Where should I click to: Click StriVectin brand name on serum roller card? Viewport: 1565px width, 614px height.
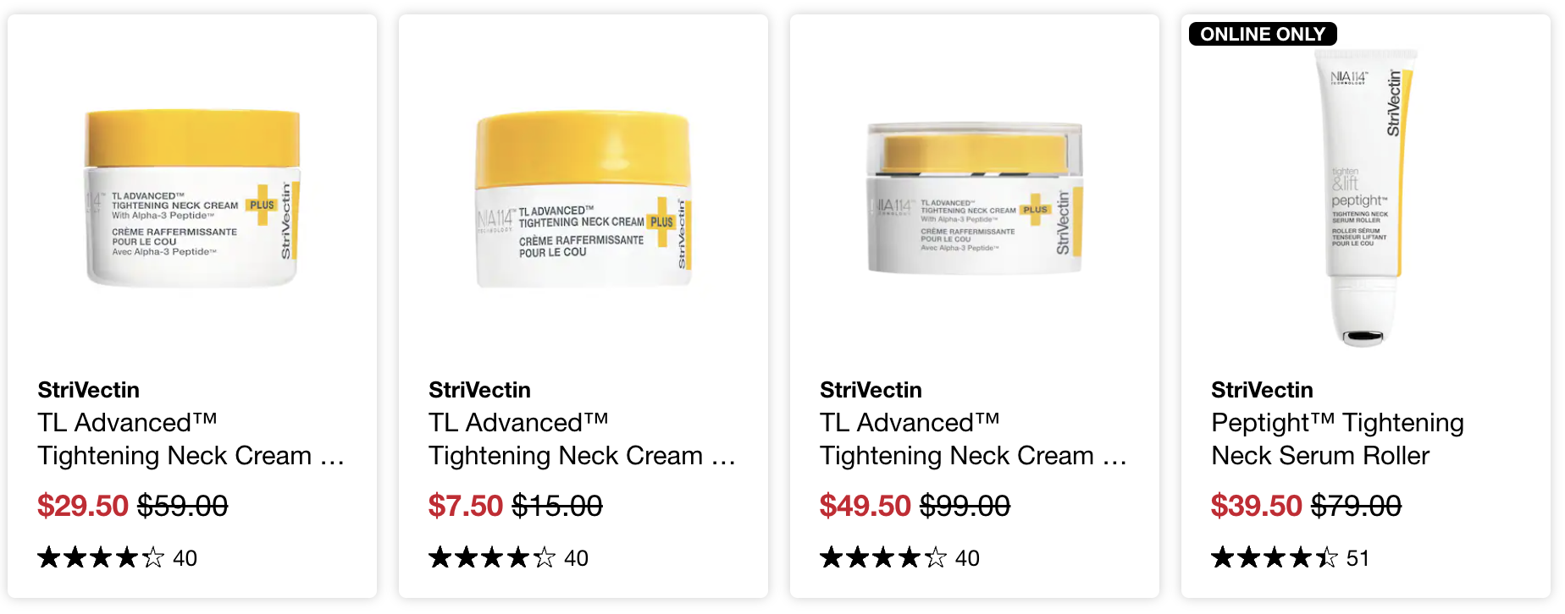tap(1262, 390)
